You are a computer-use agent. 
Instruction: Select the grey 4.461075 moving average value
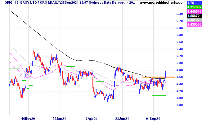click(194, 20)
